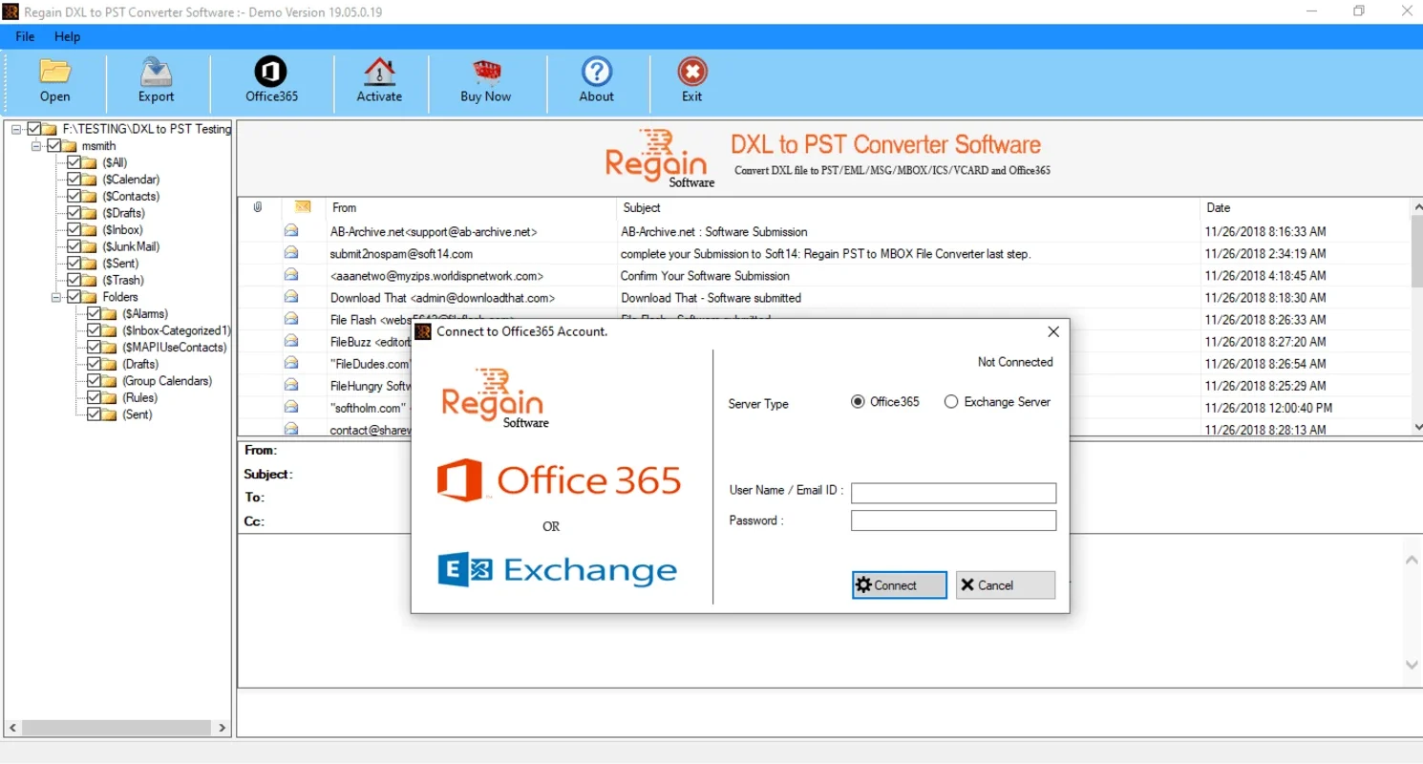Select the (Sent) subfolder under Folders
1423x764 pixels.
coord(138,414)
